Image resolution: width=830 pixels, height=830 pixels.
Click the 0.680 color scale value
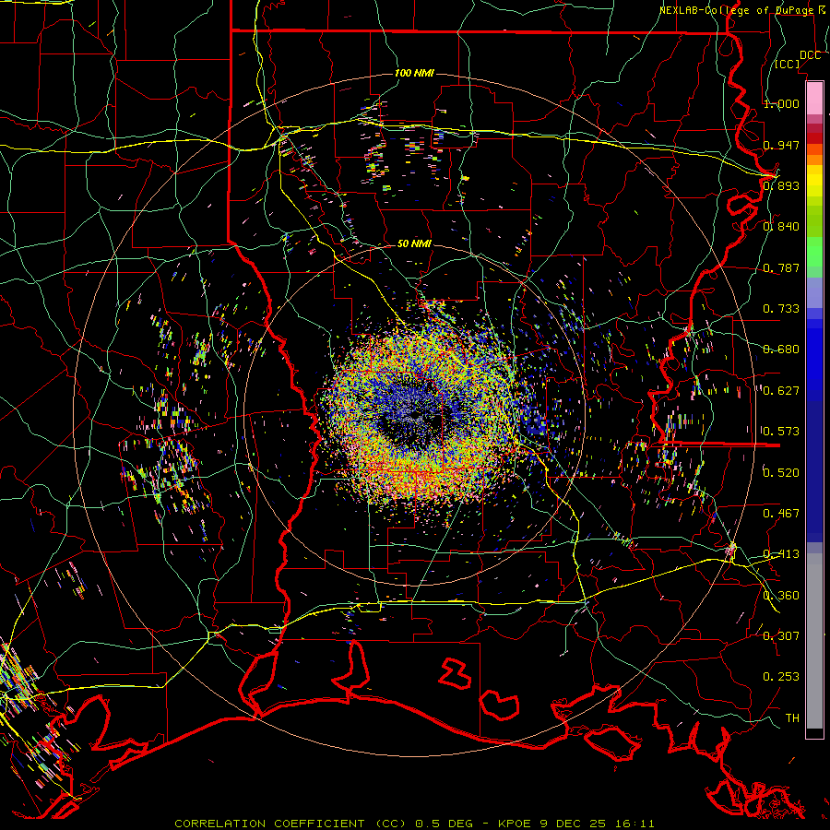[x=781, y=350]
